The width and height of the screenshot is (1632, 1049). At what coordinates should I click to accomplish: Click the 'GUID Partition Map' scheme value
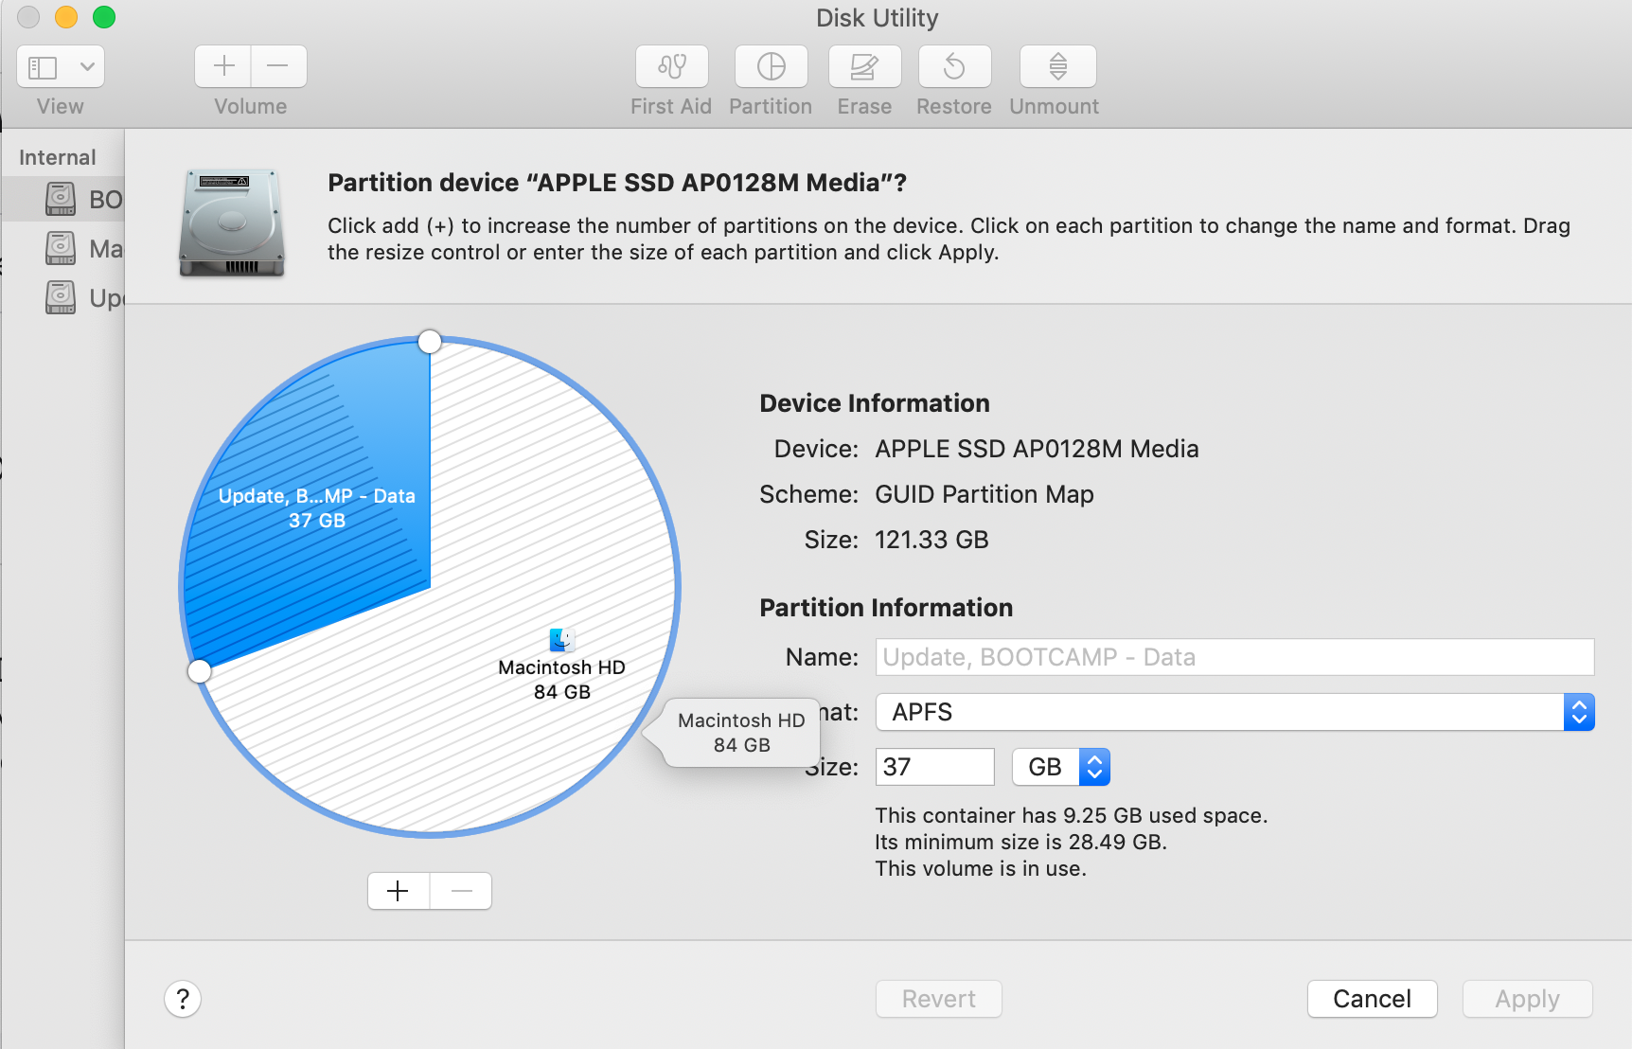[985, 494]
